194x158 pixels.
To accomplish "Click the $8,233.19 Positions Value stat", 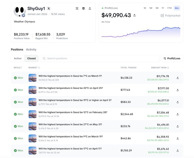I will coord(22,36).
